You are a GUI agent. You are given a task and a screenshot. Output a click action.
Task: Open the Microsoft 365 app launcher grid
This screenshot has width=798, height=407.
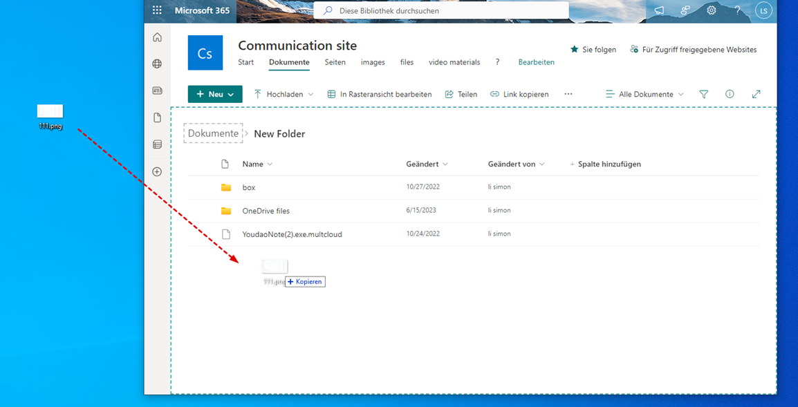click(157, 10)
